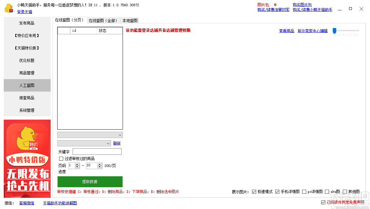The image size is (370, 209).
Task: Switch to 在线鉴图（全部） tab
Action: coord(104,21)
